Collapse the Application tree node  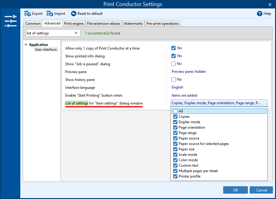point(26,45)
